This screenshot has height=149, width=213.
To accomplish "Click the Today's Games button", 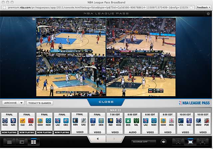I will tap(40, 103).
